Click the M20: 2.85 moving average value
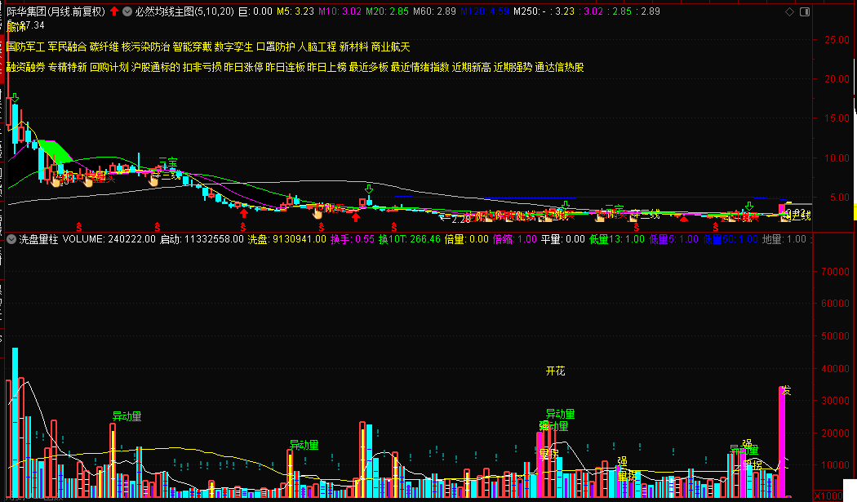The width and height of the screenshot is (857, 502). pos(387,11)
